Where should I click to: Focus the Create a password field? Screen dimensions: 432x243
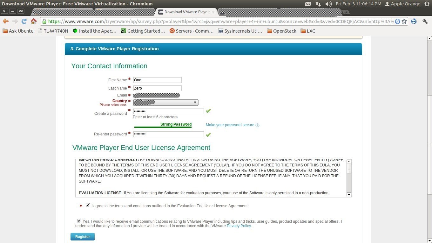tap(168, 111)
